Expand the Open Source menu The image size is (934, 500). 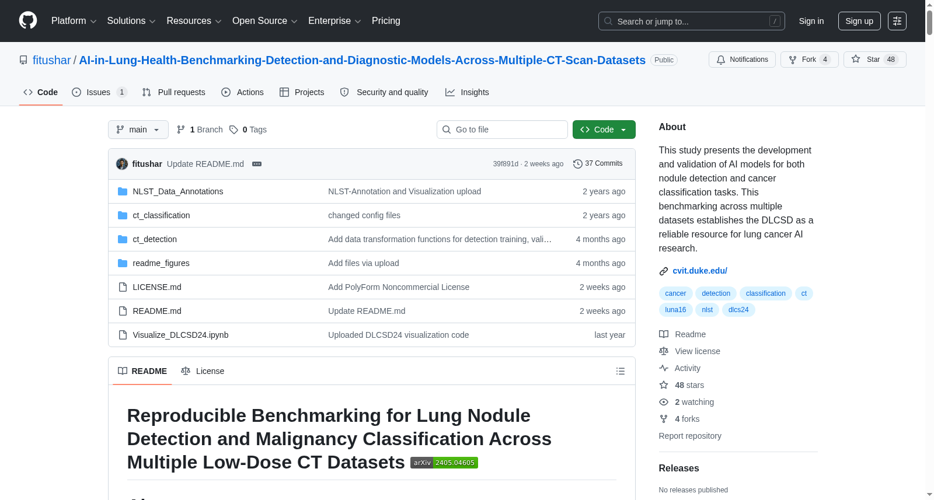pyautogui.click(x=265, y=21)
